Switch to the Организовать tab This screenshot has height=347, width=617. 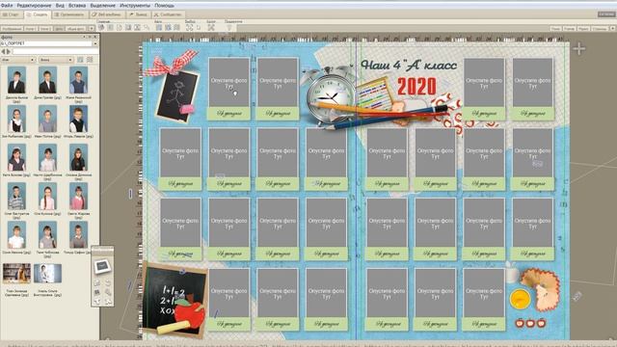click(69, 14)
